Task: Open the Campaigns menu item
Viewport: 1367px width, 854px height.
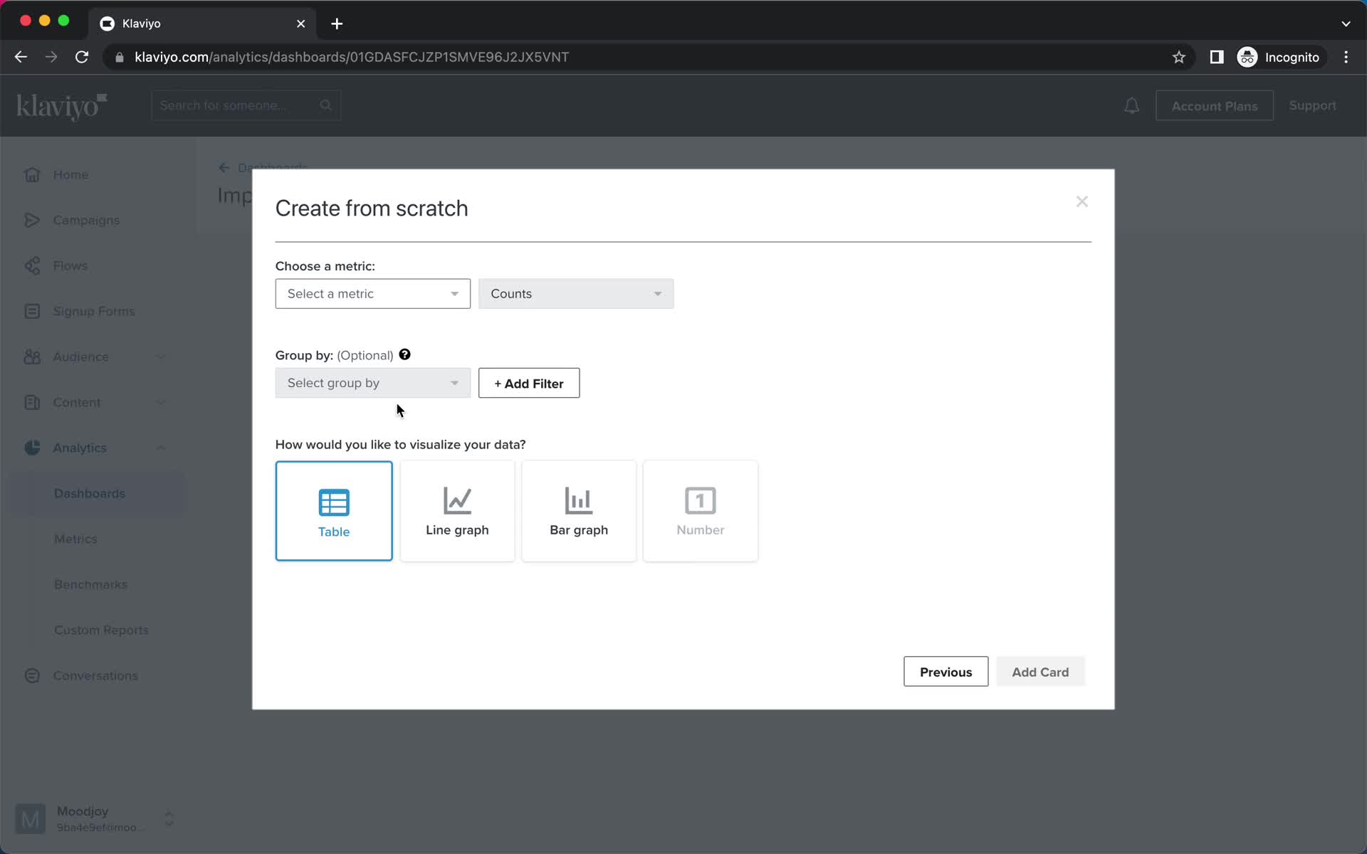Action: (87, 219)
